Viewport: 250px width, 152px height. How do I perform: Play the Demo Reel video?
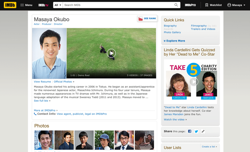coord(111,53)
